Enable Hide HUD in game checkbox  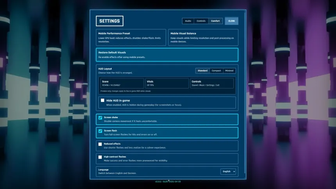(103, 100)
